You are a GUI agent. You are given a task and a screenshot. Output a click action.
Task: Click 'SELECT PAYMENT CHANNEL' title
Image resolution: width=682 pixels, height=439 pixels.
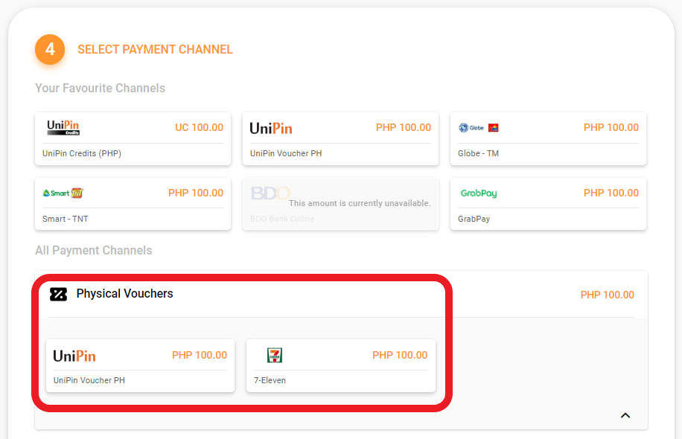(156, 50)
